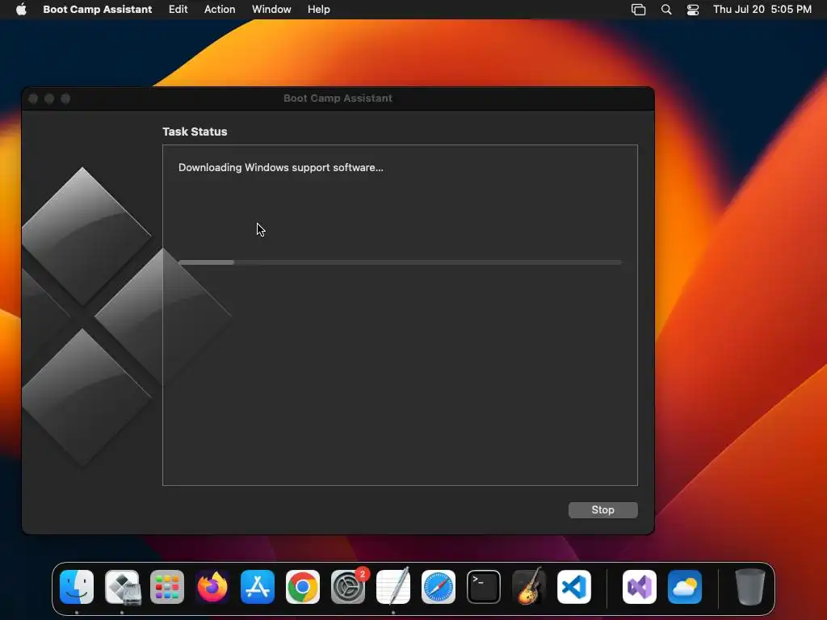This screenshot has height=620, width=827.
Task: Show date and time notifications
Action: [762, 9]
